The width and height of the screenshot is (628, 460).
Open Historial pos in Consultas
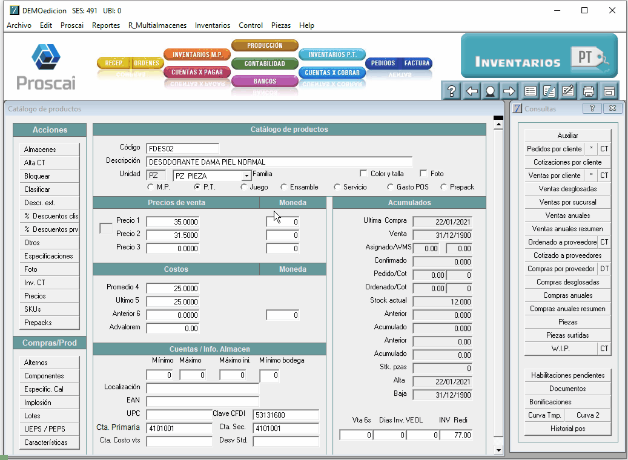567,429
